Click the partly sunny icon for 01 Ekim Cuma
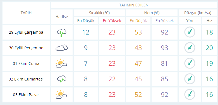 [x=61, y=64]
